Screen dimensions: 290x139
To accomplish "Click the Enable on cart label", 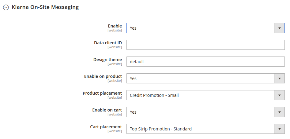I will click(x=107, y=110).
